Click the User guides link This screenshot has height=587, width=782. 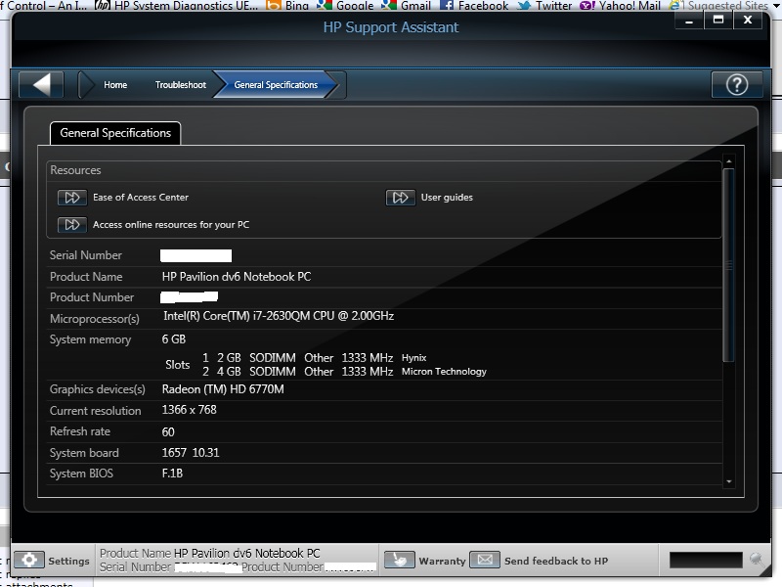coord(447,198)
